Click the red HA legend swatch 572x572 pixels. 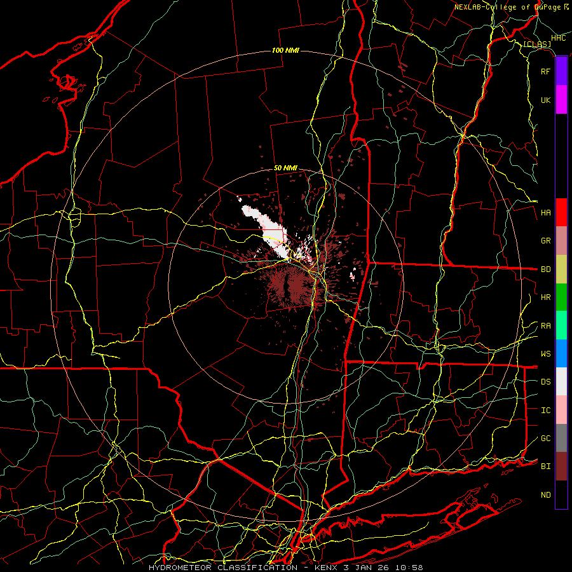[561, 212]
